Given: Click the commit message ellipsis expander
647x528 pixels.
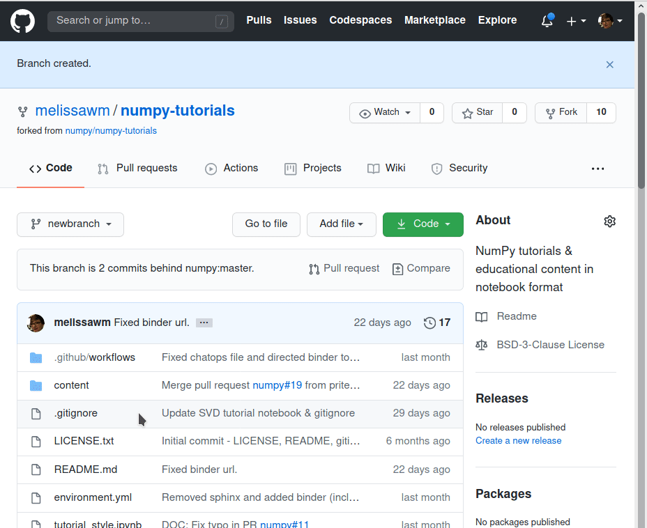Looking at the screenshot, I should pos(204,323).
